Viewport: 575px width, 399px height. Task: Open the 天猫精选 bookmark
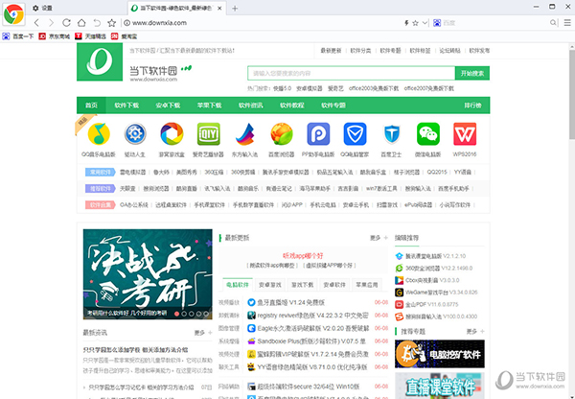[x=91, y=36]
